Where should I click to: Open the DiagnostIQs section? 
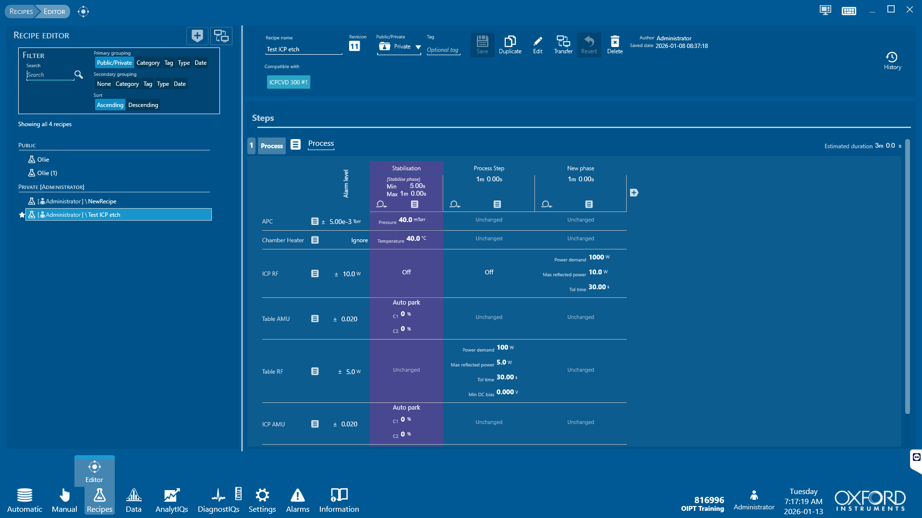218,500
